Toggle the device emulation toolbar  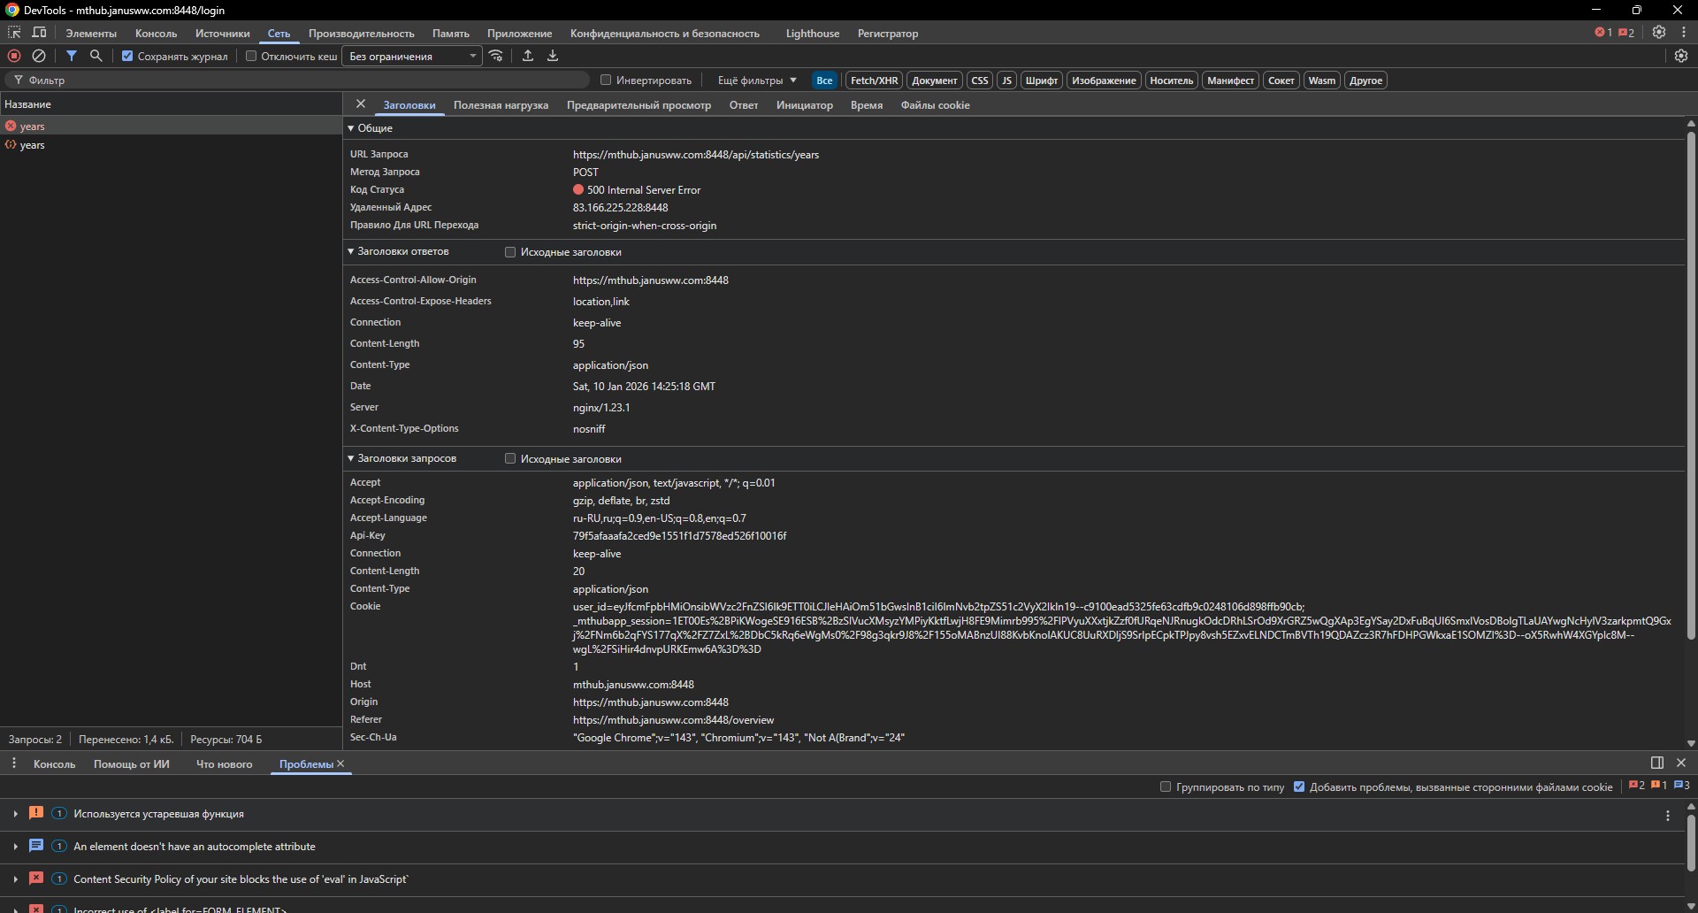(x=39, y=32)
